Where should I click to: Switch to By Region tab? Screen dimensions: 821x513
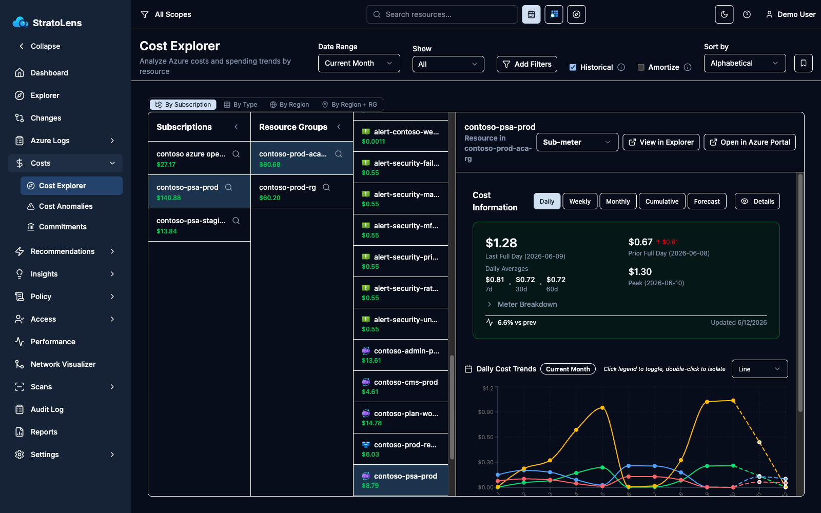point(289,105)
